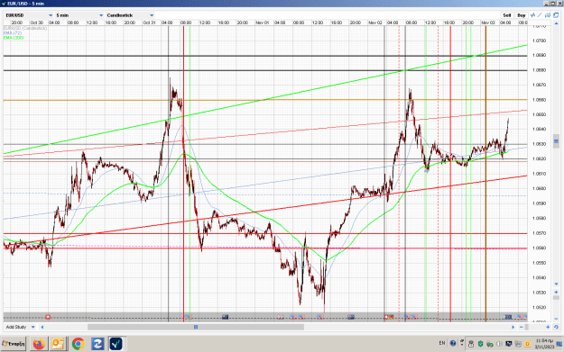Click the show desktop notification icon
The image size is (564, 352).
coord(559,344)
